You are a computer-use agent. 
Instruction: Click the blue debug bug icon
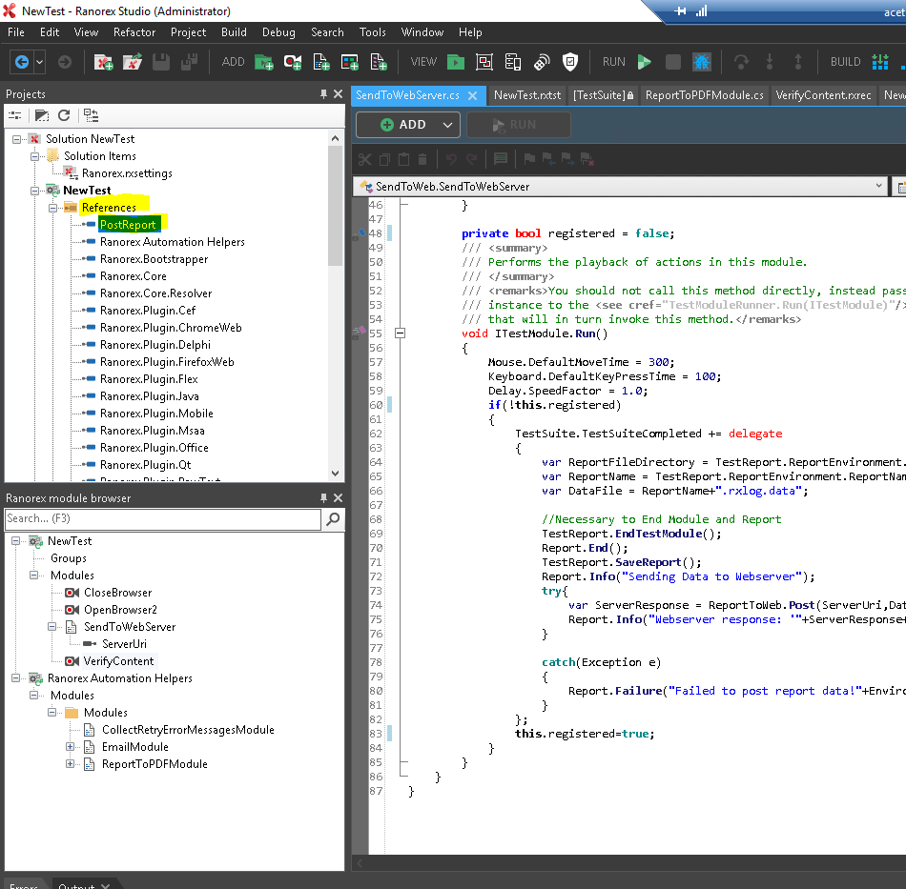coord(702,62)
